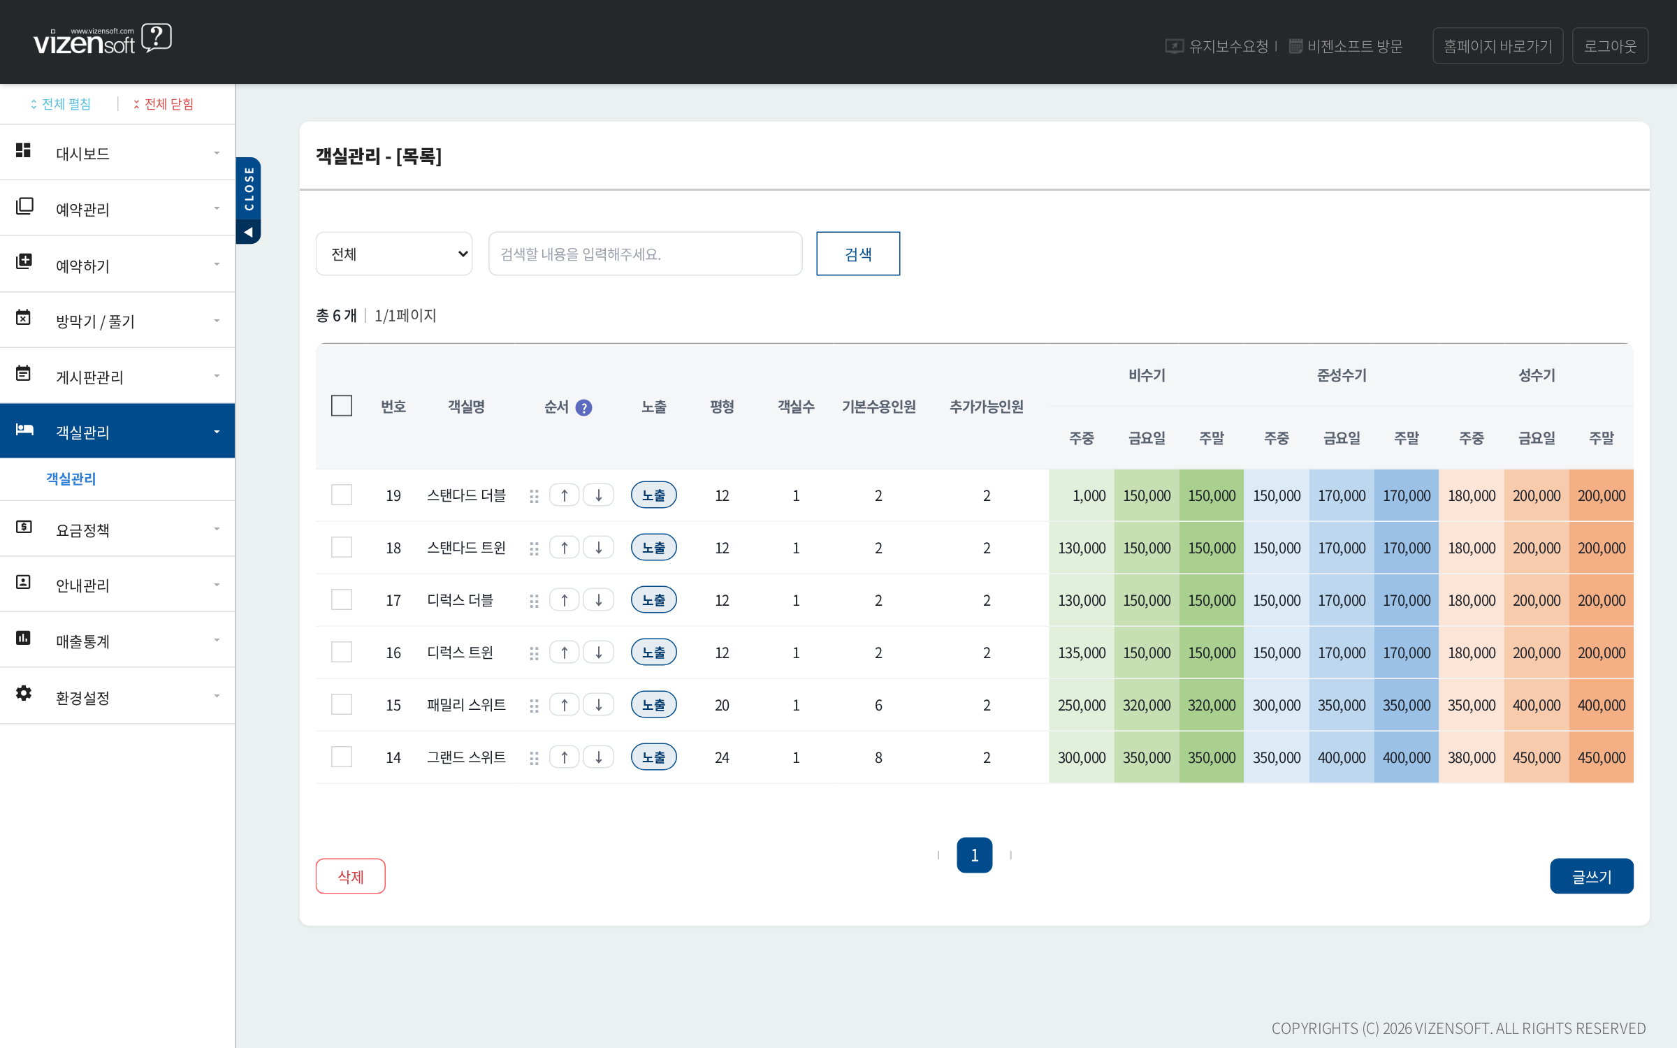Toggle 노출 badge for 패밀리 스위트
Screen dimensions: 1677x1048
pos(653,705)
